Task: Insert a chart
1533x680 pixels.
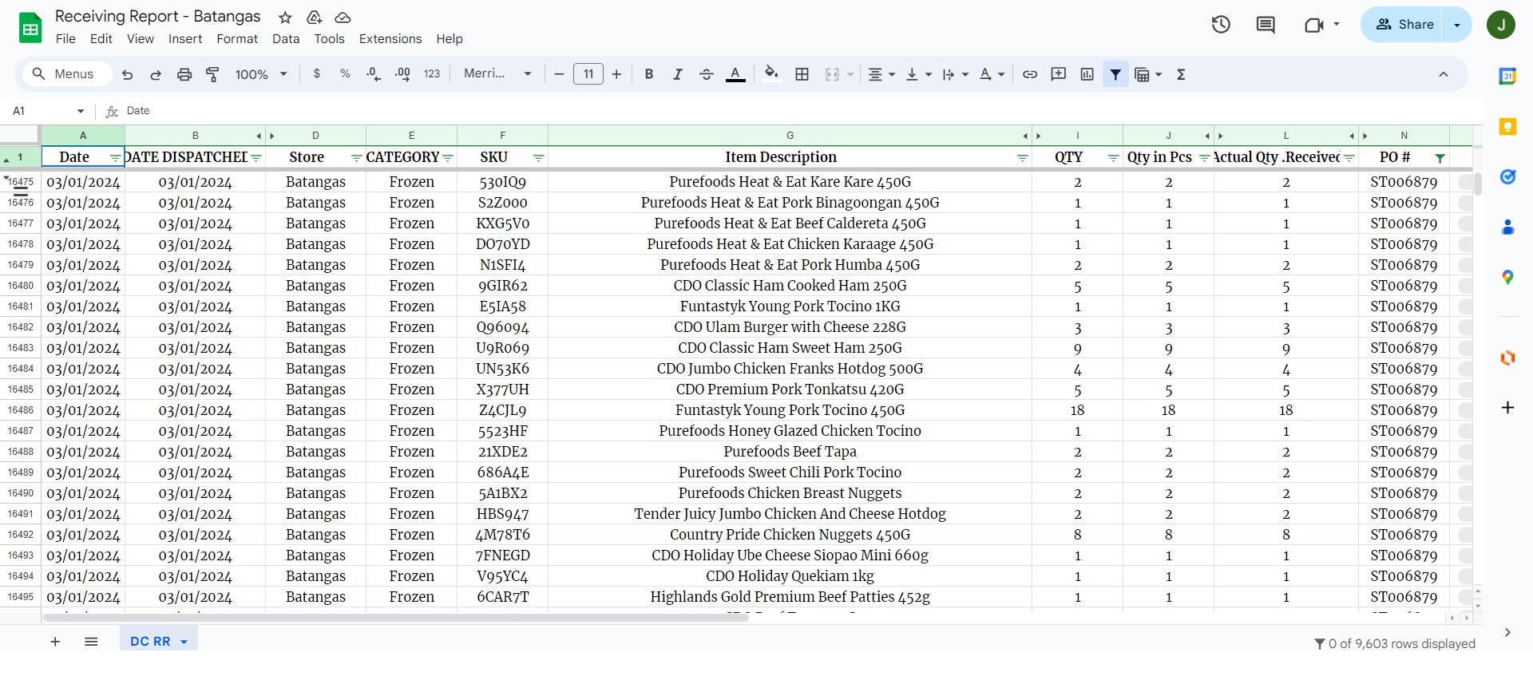Action: click(1087, 74)
